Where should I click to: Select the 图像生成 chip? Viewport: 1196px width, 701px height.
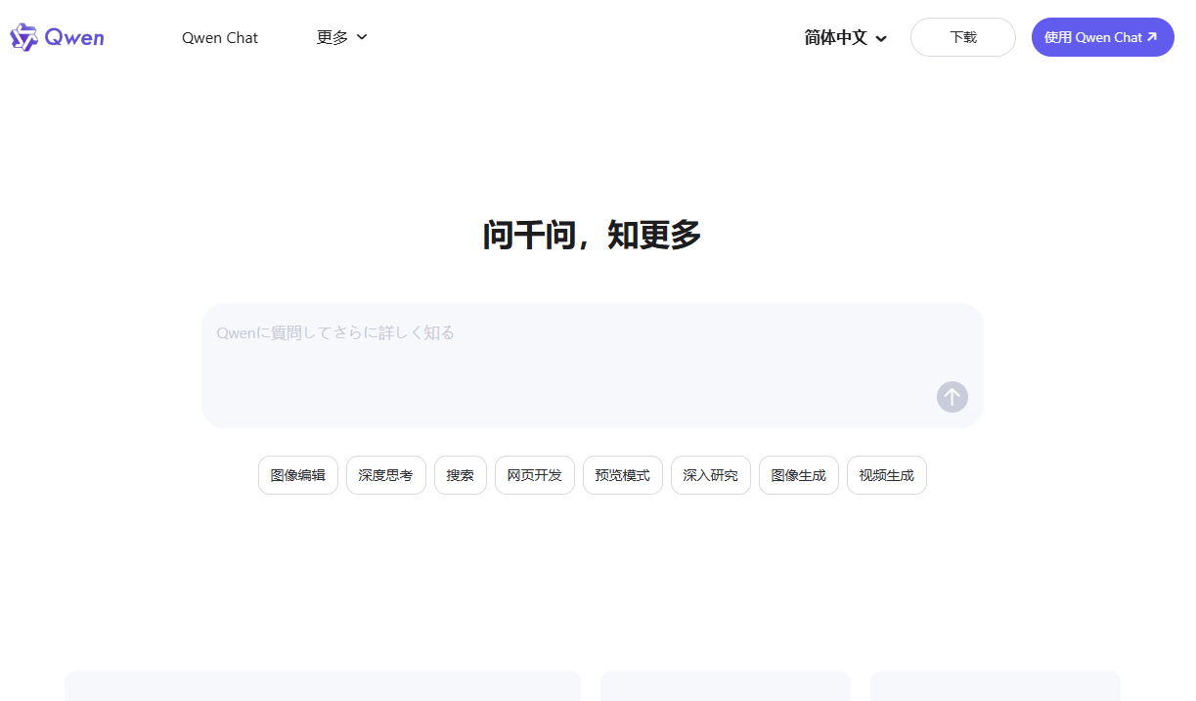coord(799,475)
